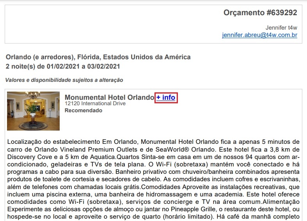Select the address "12120 International Drive"
Viewport: 307px width, 221px height.
tap(95, 103)
